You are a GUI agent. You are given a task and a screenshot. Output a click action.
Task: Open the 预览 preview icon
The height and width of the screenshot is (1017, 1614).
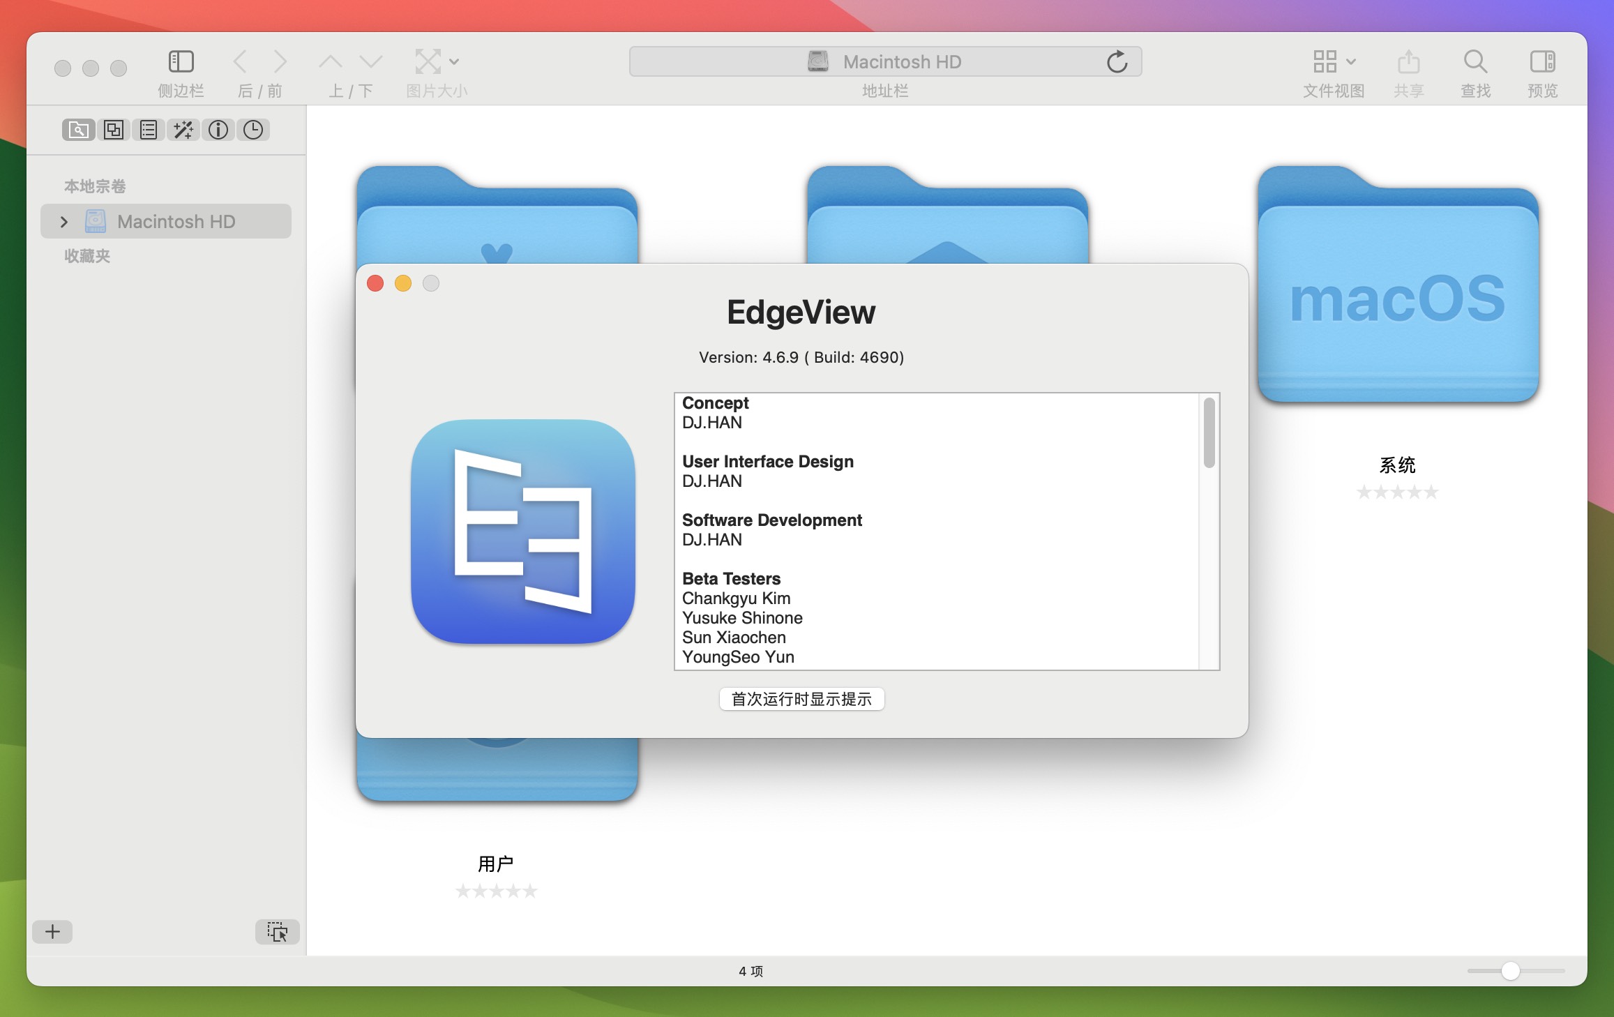pyautogui.click(x=1542, y=61)
